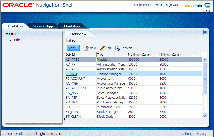
Task: Click the table scrollbar down arrow
Action: (x=204, y=116)
